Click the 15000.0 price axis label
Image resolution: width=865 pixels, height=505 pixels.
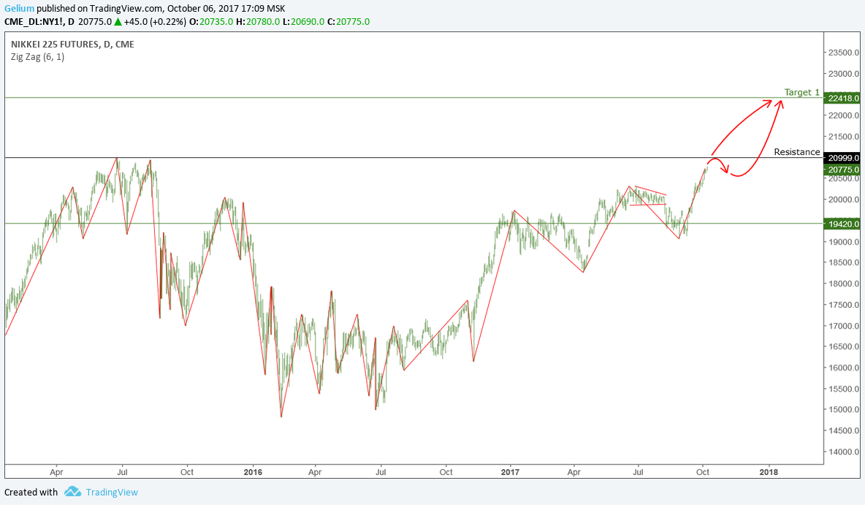tap(844, 409)
